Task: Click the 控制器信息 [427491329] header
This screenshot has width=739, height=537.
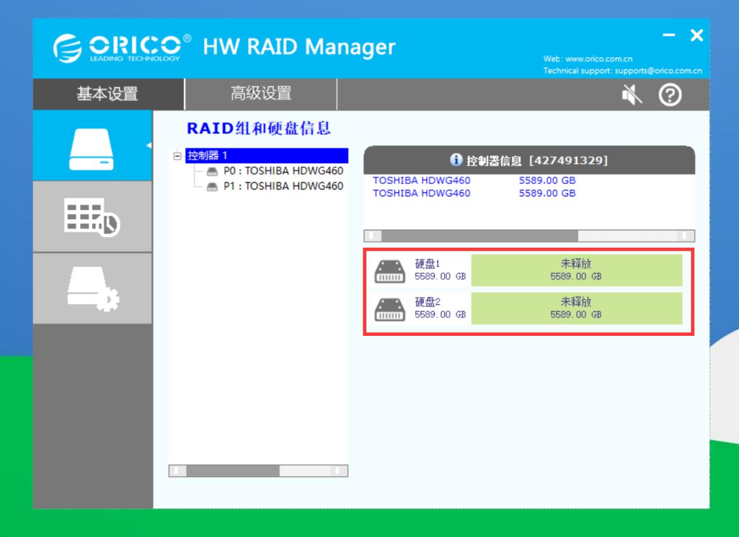Action: 529,160
